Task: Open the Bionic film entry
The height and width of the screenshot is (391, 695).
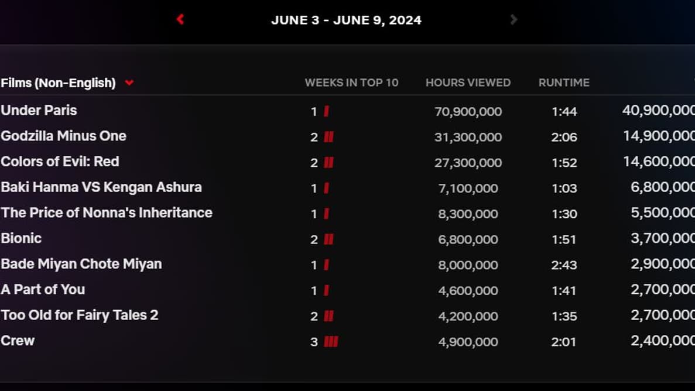Action: pyautogui.click(x=21, y=239)
